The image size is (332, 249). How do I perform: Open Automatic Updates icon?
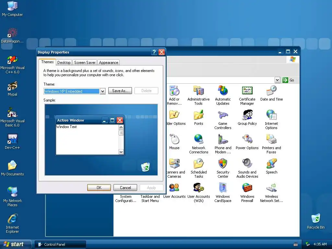(223, 91)
